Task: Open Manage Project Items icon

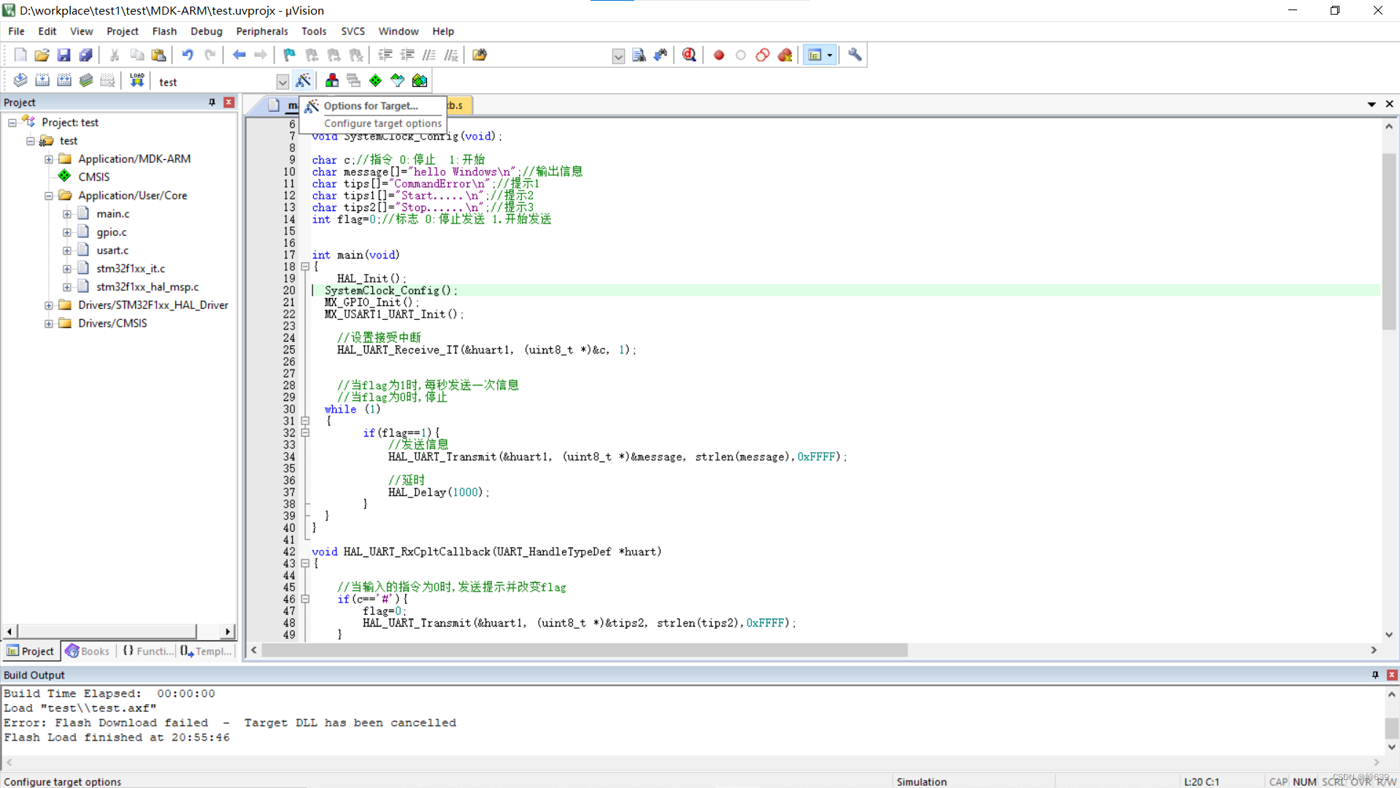Action: click(x=332, y=80)
